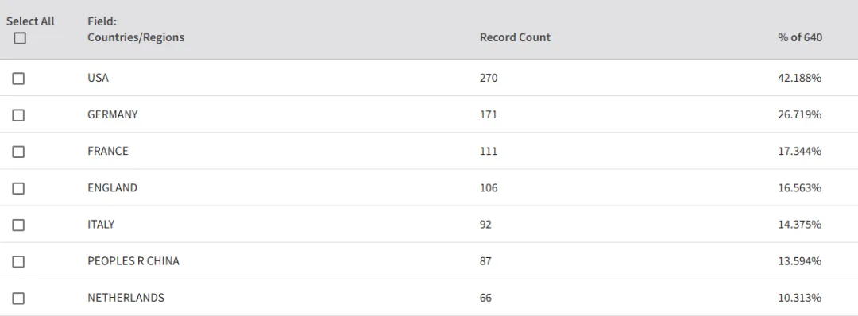Click the GERMANY country name
The width and height of the screenshot is (858, 316).
pos(113,114)
